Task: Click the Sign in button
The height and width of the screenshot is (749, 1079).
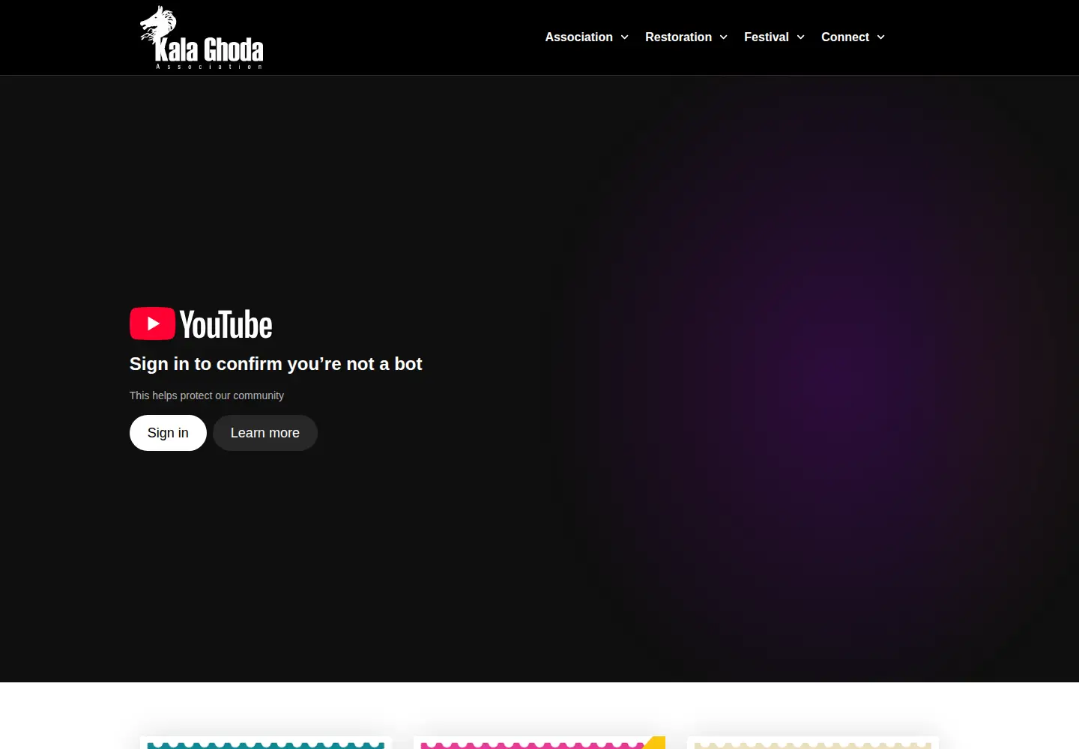Action: (168, 433)
